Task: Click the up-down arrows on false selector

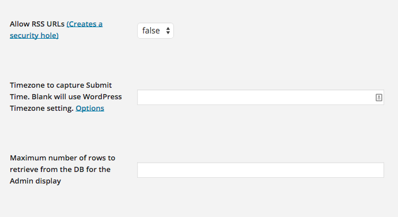Action: (168, 31)
